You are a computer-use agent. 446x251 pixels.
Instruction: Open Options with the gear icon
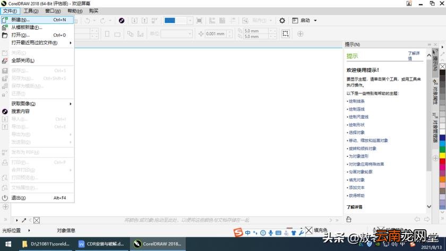click(282, 21)
